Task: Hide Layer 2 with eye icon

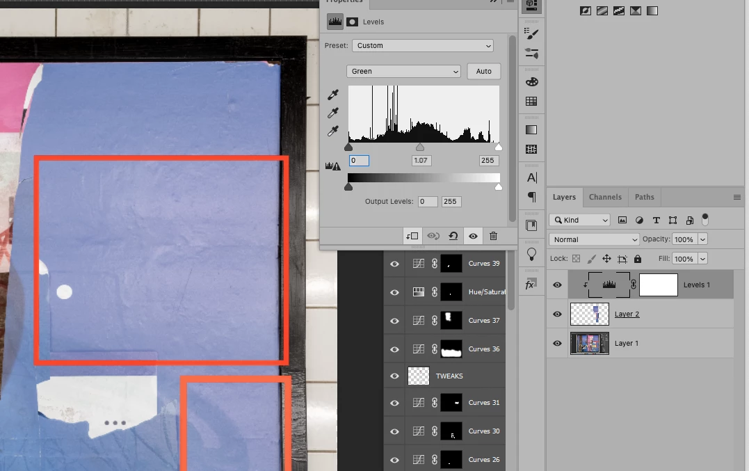Action: [557, 314]
